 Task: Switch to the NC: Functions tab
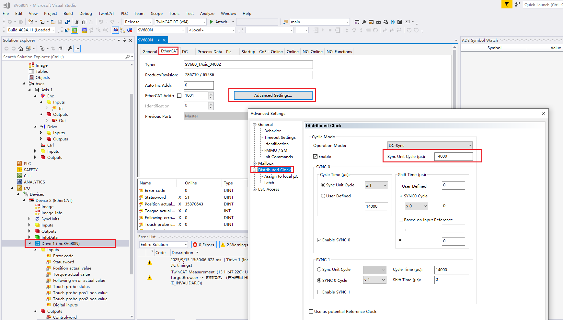point(339,52)
